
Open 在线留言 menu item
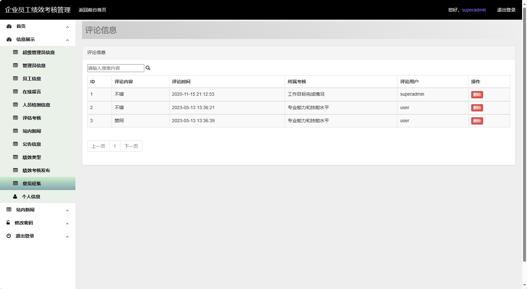tap(38, 92)
